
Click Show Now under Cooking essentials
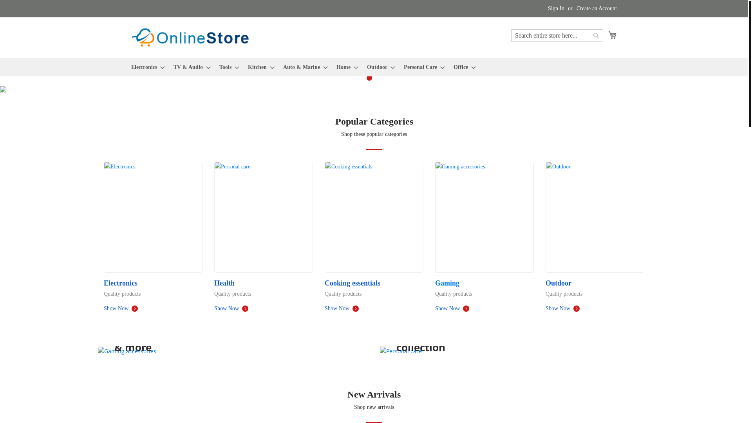337,309
